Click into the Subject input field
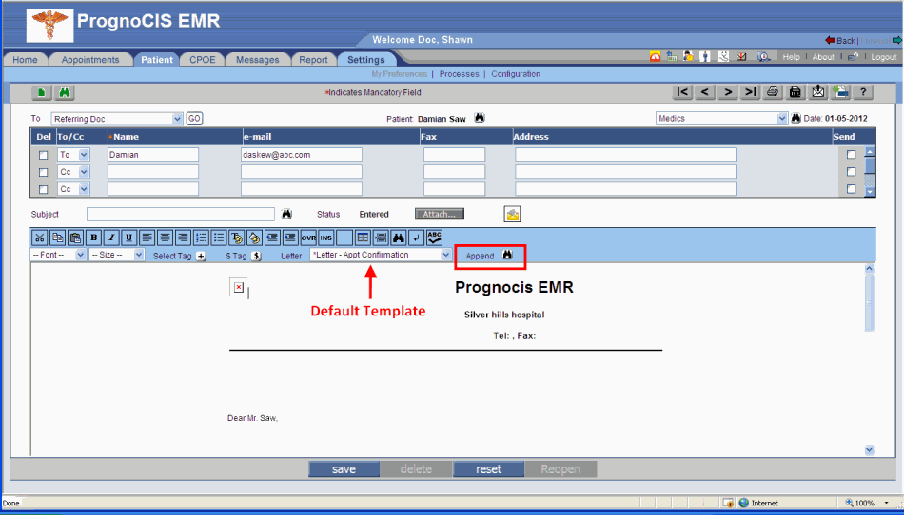Image resolution: width=904 pixels, height=515 pixels. click(181, 214)
